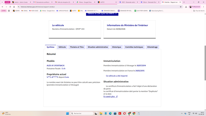Open Microsoft Store from the taskbar
The image size is (206, 116).
coord(115,113)
